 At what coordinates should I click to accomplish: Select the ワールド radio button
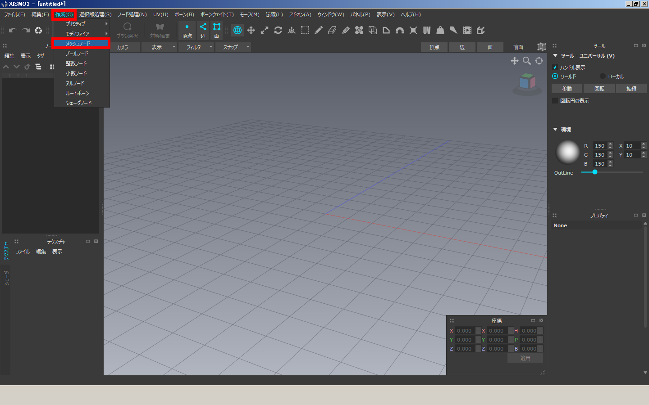tap(555, 76)
